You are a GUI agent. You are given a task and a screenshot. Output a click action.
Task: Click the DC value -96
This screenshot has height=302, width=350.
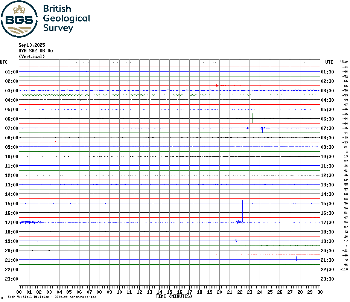tap(345, 265)
